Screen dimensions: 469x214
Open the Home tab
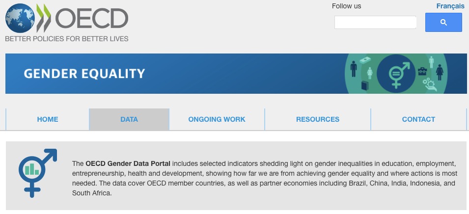[x=48, y=119]
